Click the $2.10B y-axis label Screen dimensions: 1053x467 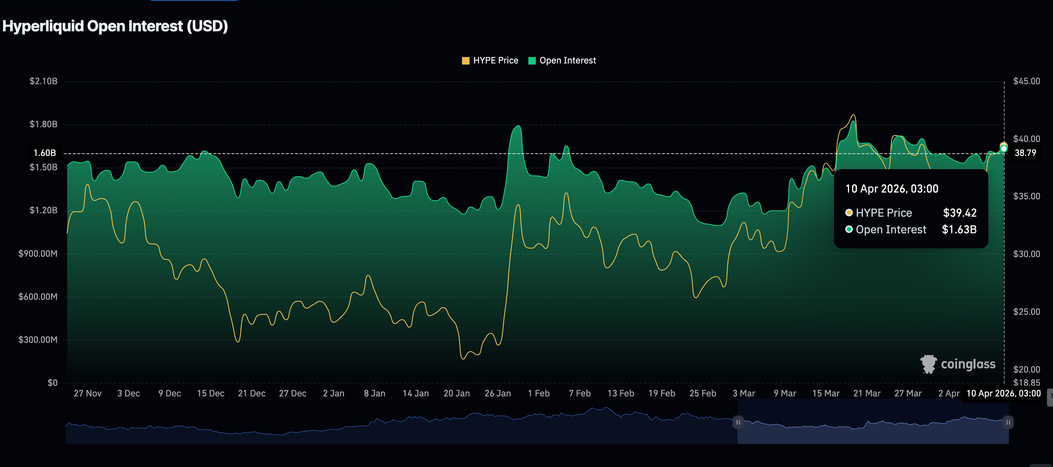click(x=43, y=81)
